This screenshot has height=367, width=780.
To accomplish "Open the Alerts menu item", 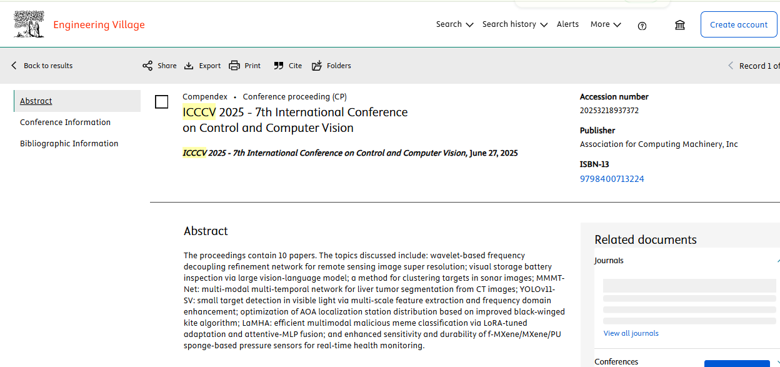I will pos(567,24).
